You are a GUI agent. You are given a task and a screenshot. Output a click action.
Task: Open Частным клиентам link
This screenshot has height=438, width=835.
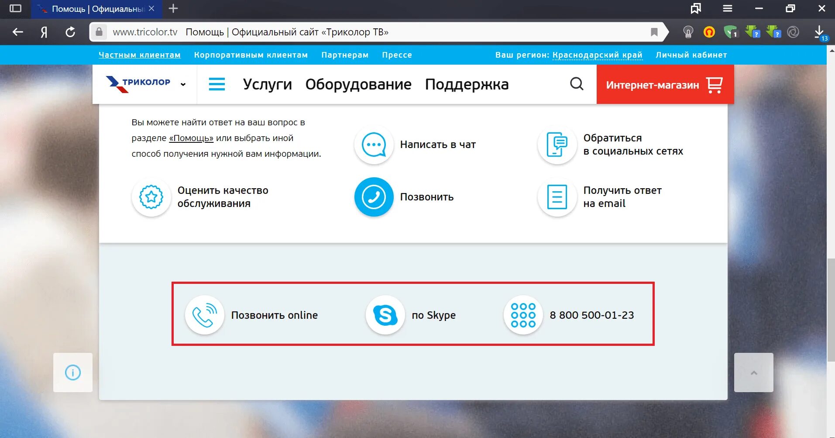point(140,55)
